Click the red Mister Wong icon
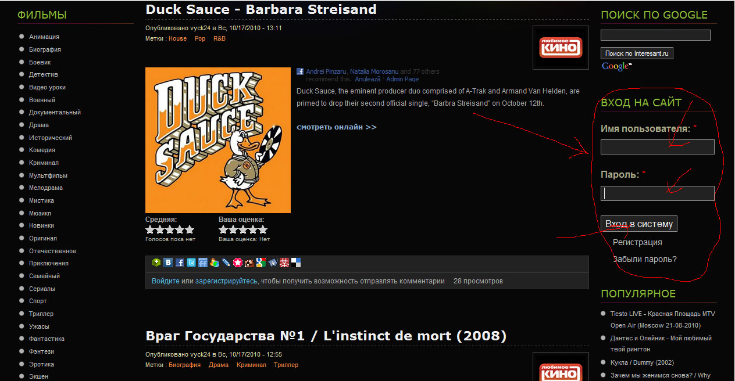 284,263
